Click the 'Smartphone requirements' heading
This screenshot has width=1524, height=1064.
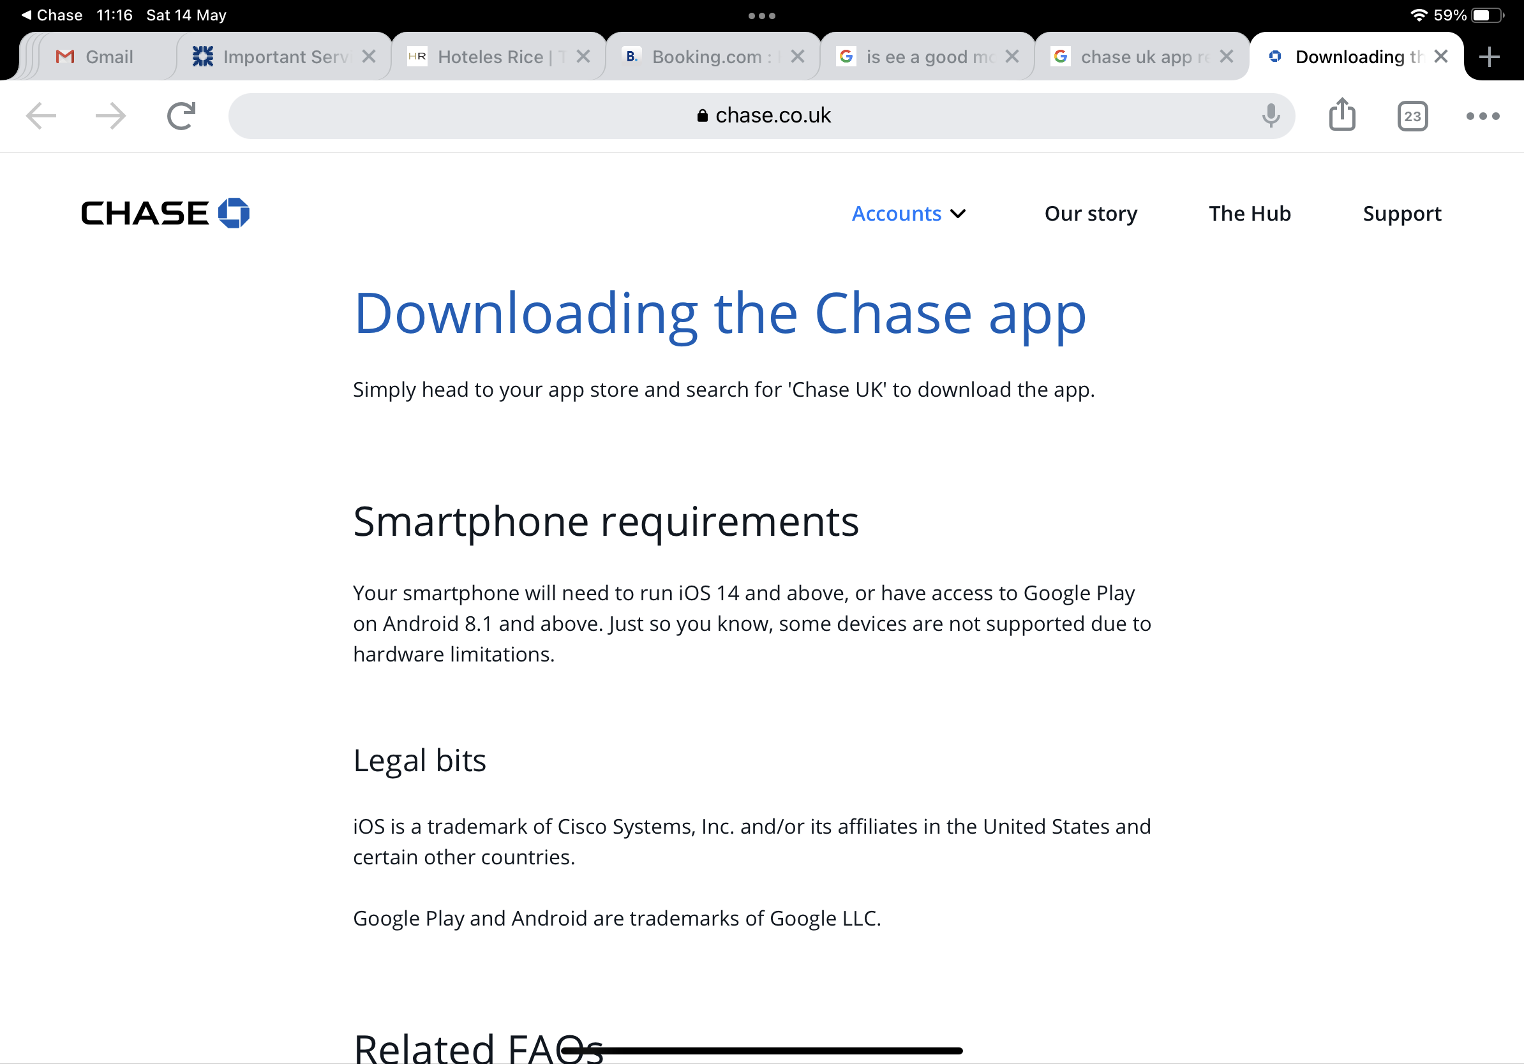click(606, 521)
